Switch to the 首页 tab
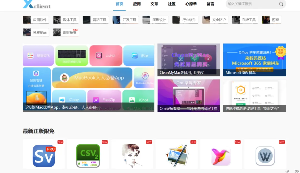The width and height of the screenshot is (300, 173). 119,4
